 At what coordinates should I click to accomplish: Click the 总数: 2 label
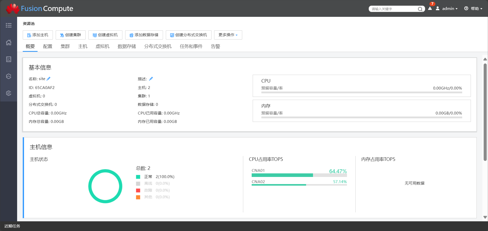click(x=143, y=168)
